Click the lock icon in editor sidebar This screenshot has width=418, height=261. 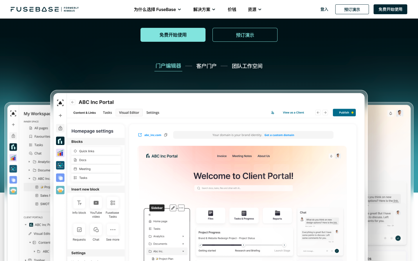tap(60, 128)
